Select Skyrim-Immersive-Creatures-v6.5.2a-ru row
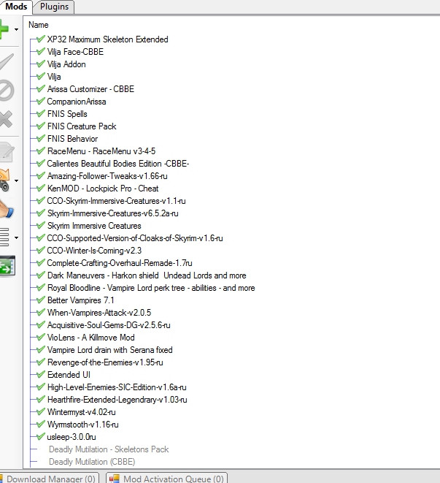 112,213
